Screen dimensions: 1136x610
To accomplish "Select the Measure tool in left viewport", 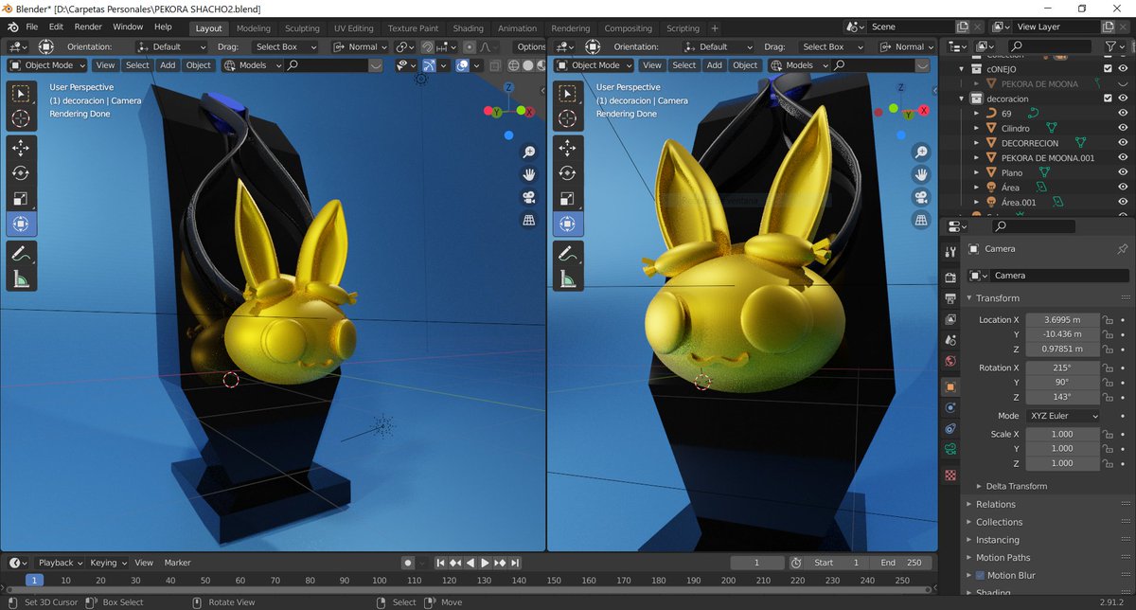I will point(22,278).
